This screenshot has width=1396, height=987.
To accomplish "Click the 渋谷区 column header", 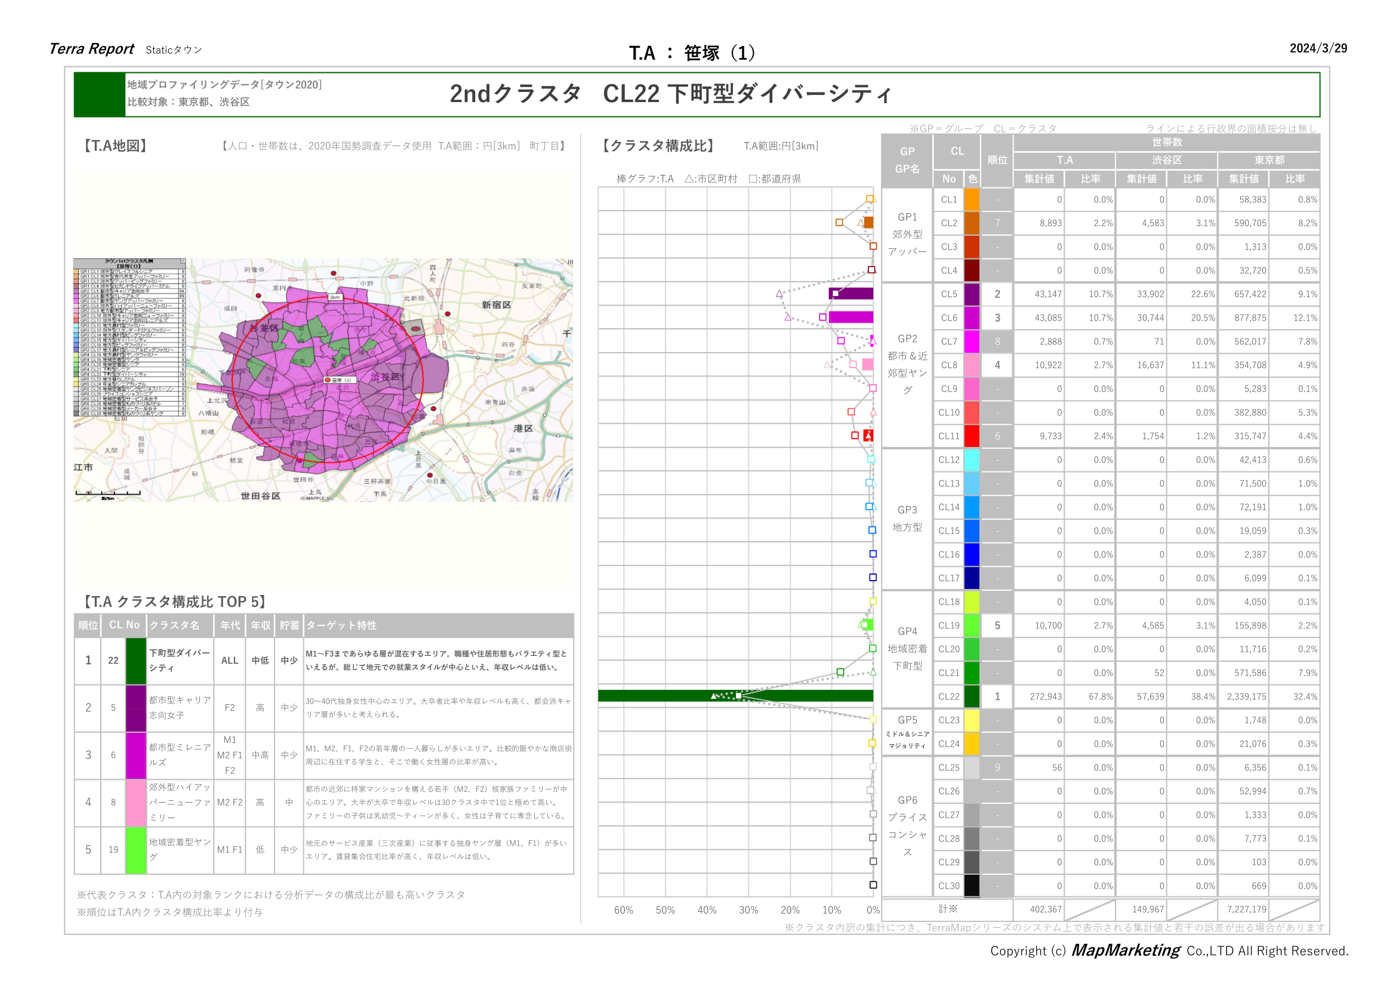I will (1167, 161).
